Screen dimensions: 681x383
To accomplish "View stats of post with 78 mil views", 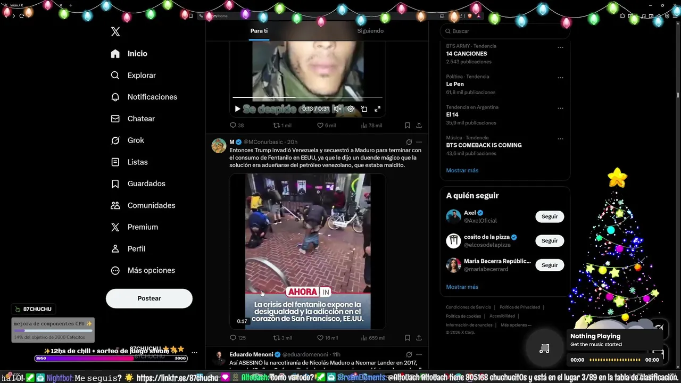I will point(371,126).
